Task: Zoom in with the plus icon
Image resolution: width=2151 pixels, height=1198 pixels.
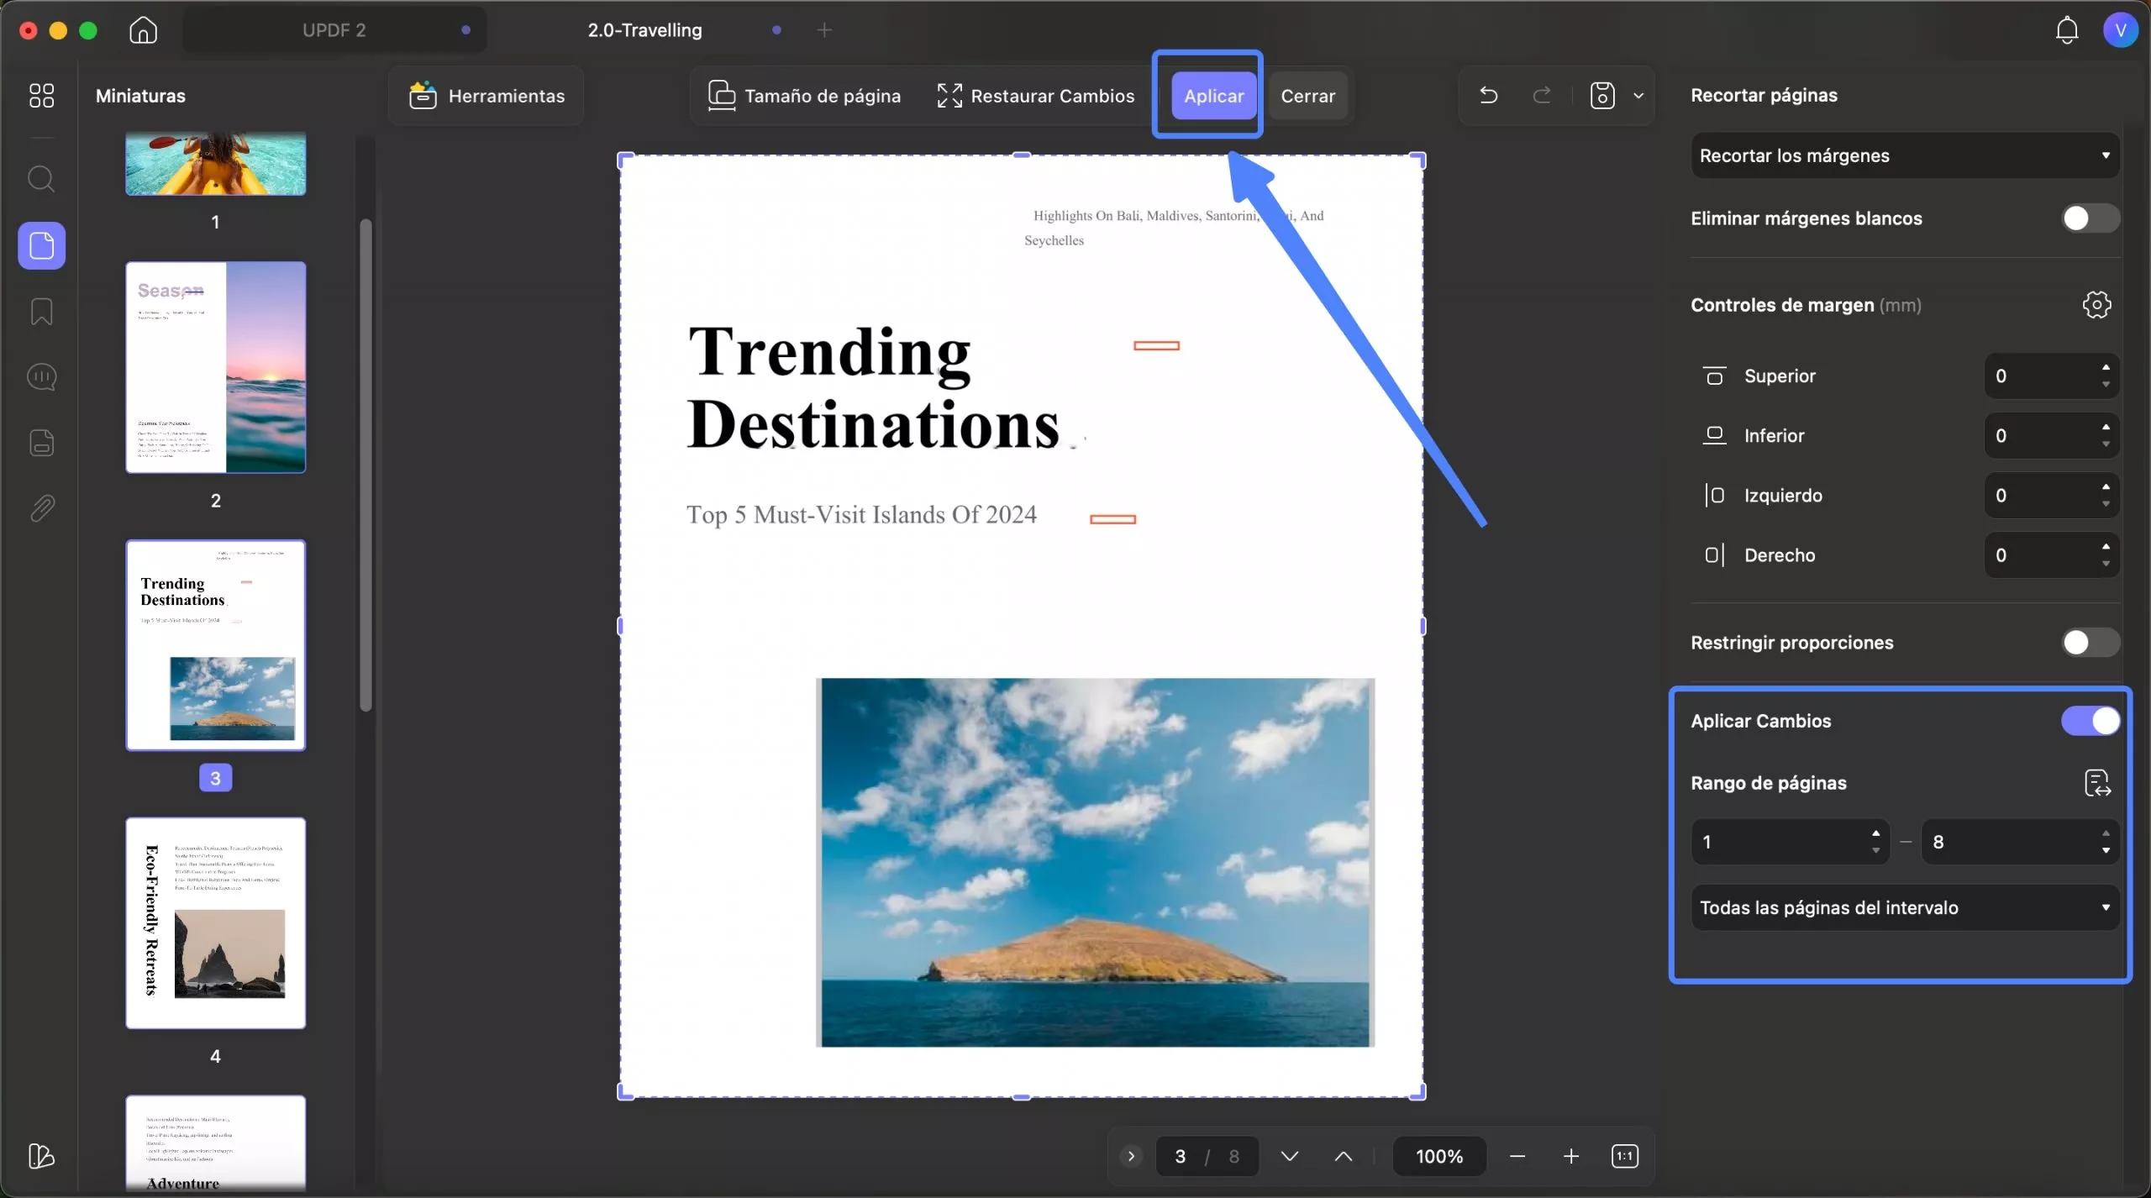Action: 1570,1156
